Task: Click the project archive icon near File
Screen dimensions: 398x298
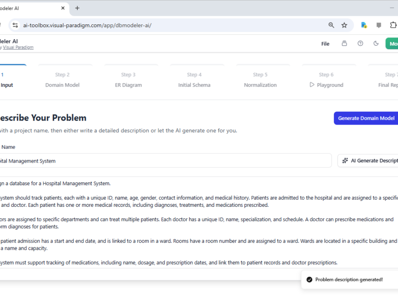Action: (344, 43)
